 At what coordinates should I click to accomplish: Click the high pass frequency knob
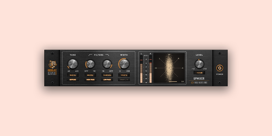[90, 64]
